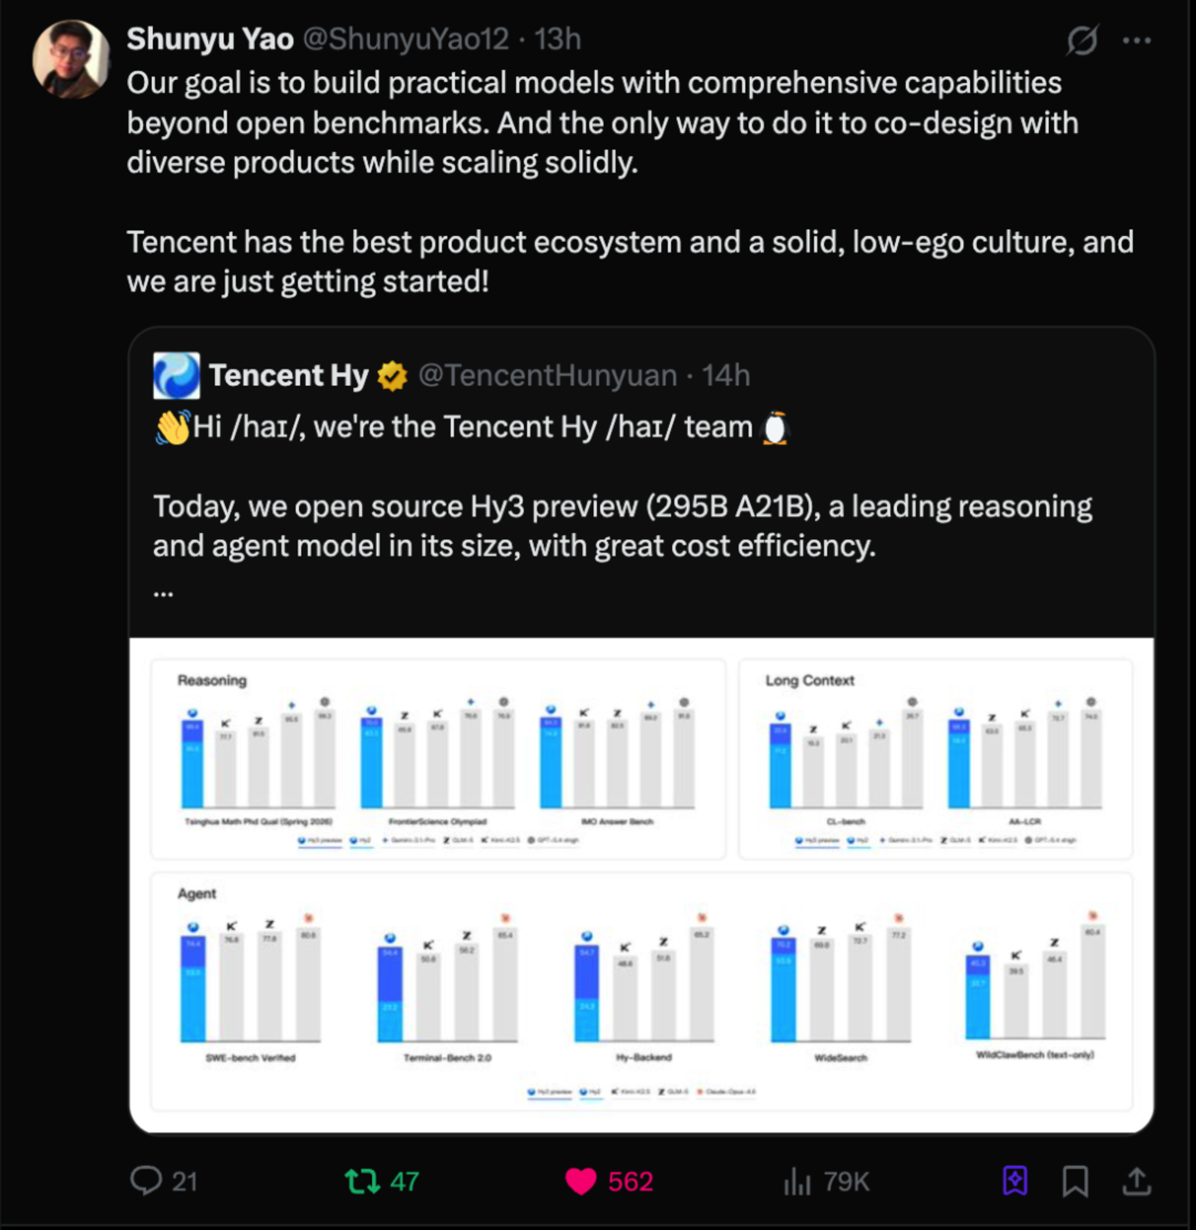
Task: Click the 14h quoted post timestamp
Action: [x=726, y=376]
